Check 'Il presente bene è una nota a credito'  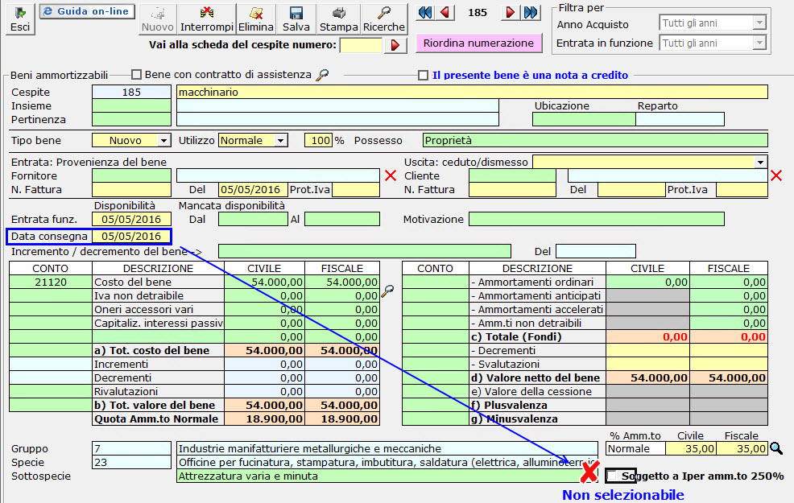pos(423,76)
